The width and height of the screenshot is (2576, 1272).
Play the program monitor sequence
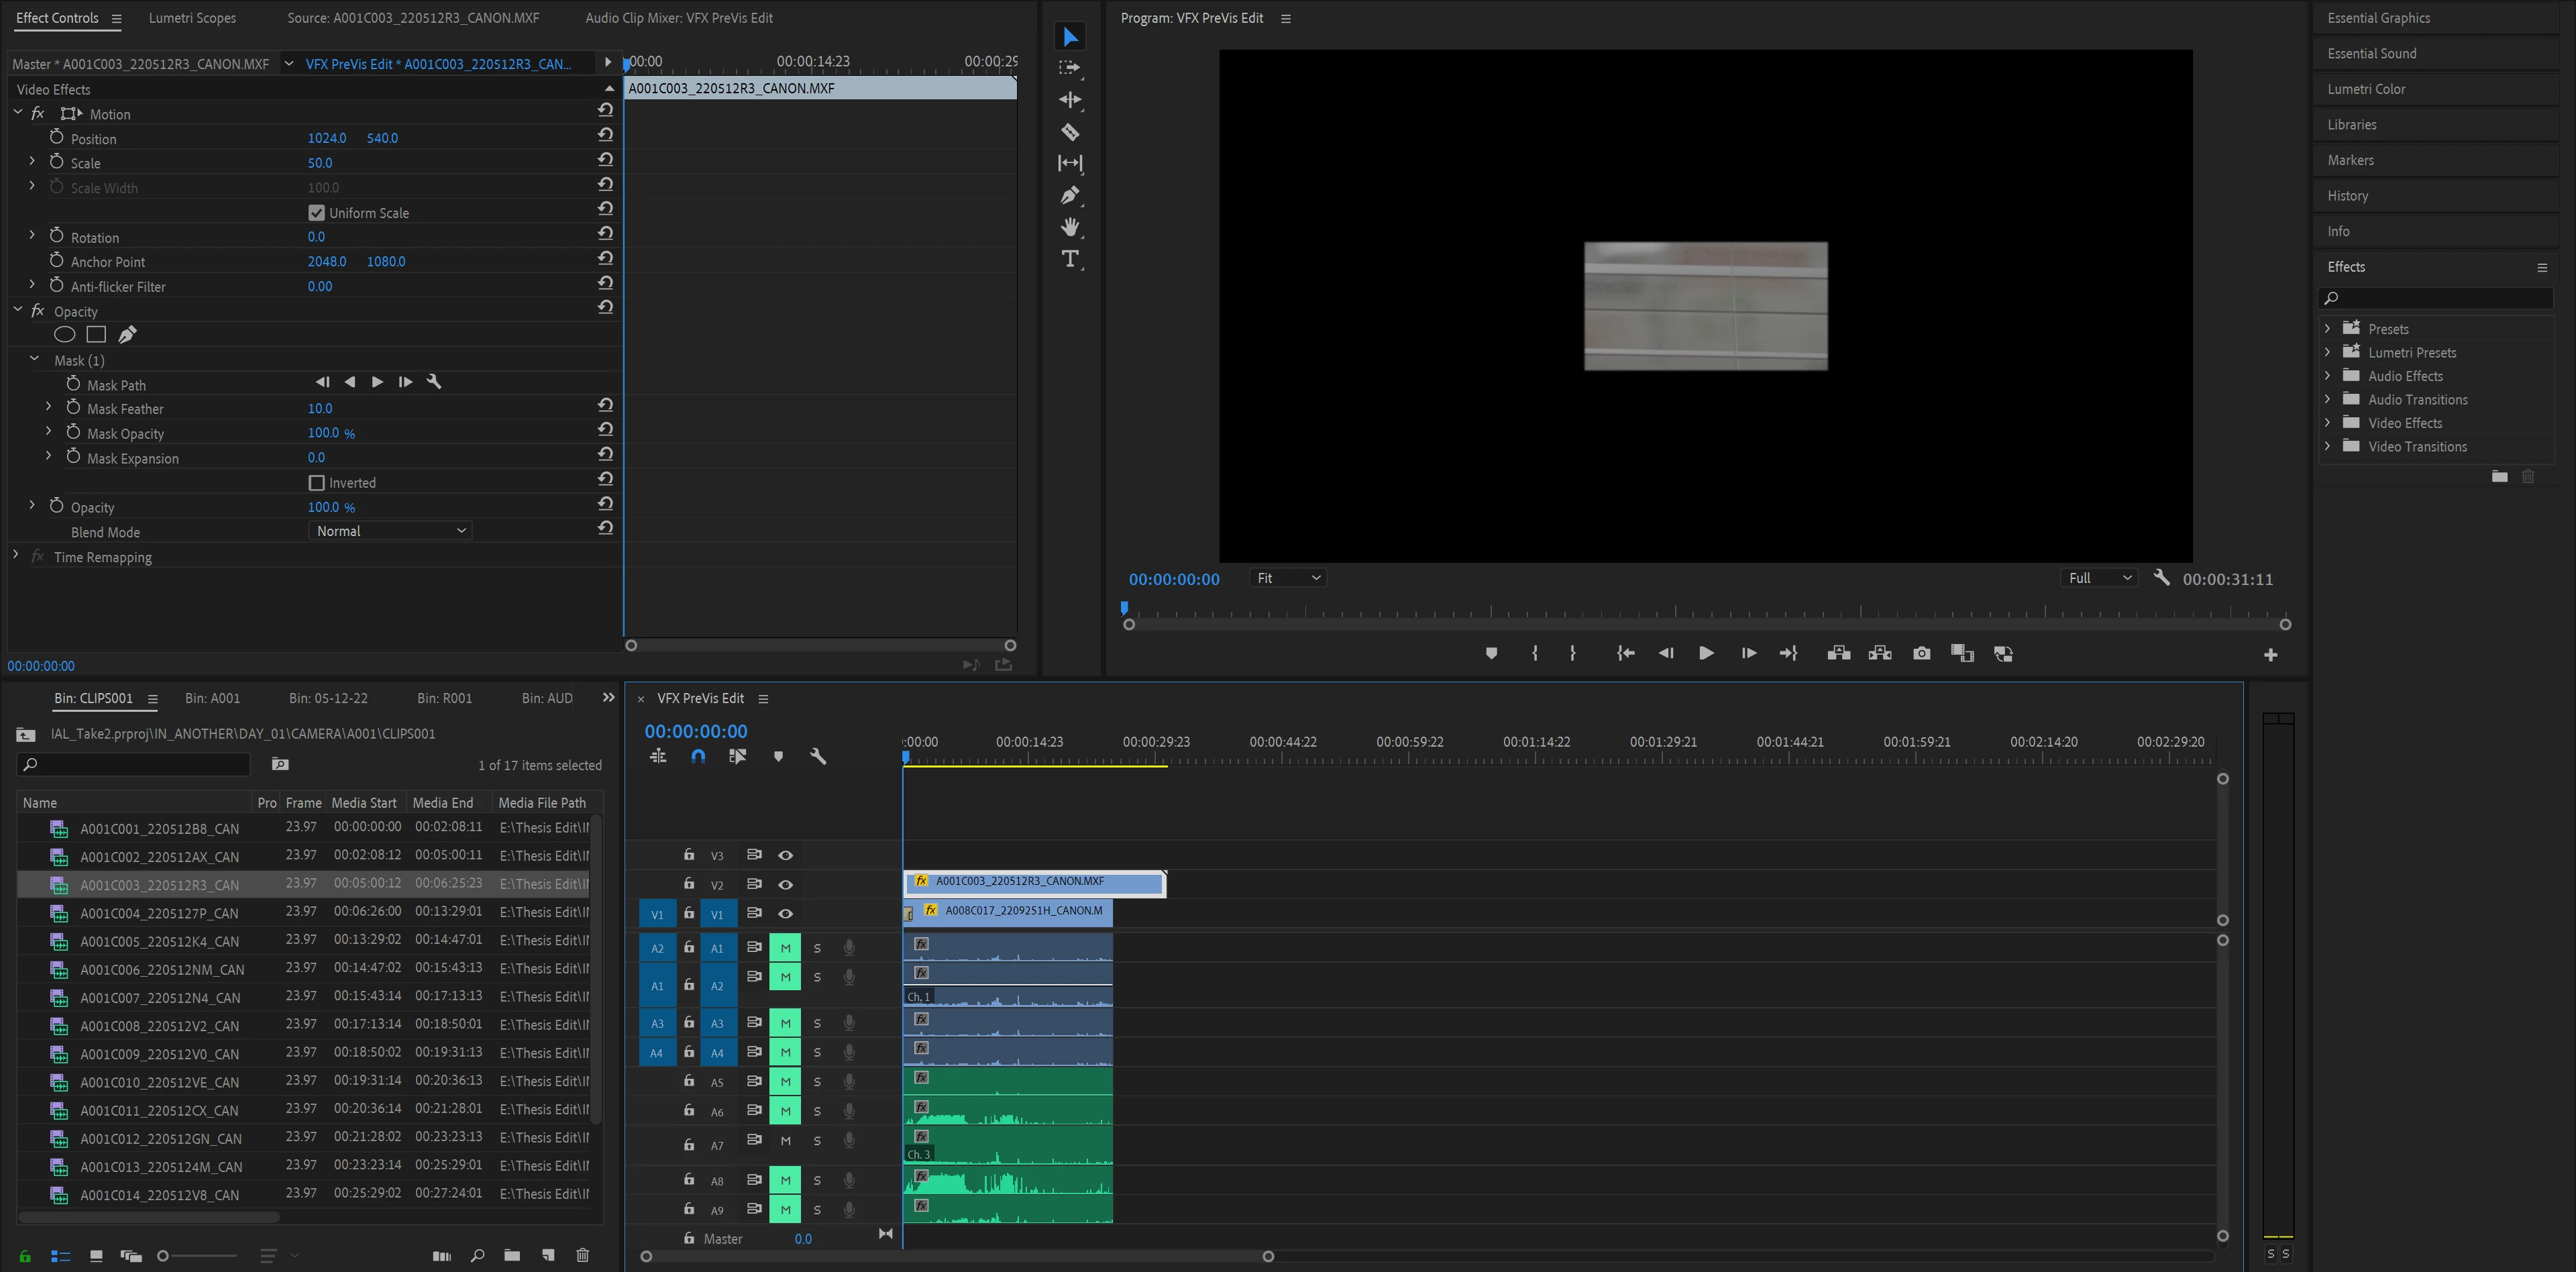click(x=1706, y=654)
